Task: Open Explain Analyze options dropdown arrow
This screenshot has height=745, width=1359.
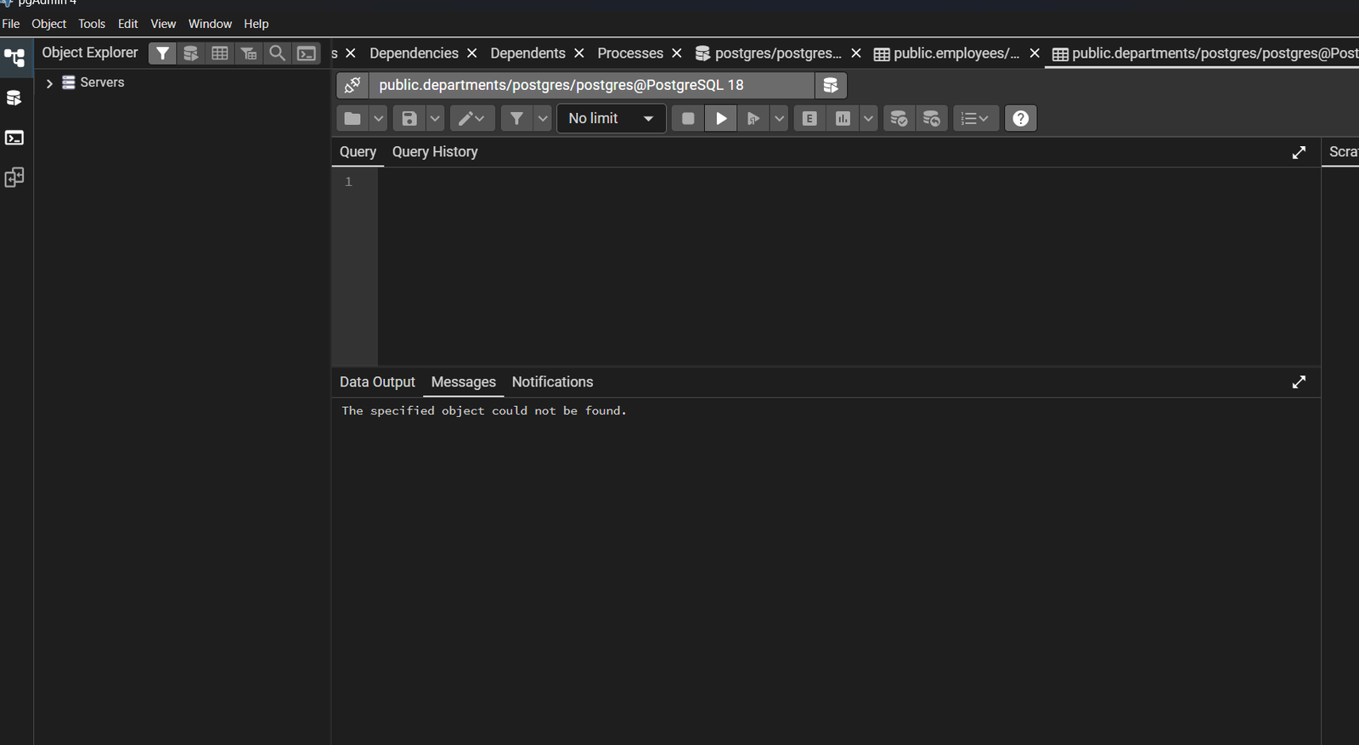Action: pos(868,118)
